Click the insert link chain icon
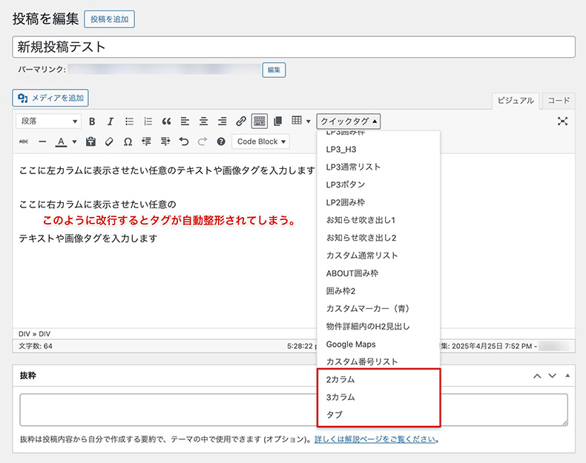This screenshot has width=586, height=463. (240, 121)
